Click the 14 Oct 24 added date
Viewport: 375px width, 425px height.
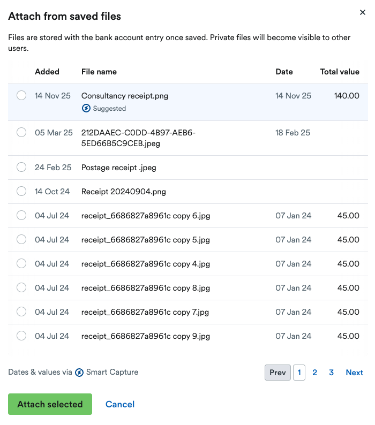(52, 192)
